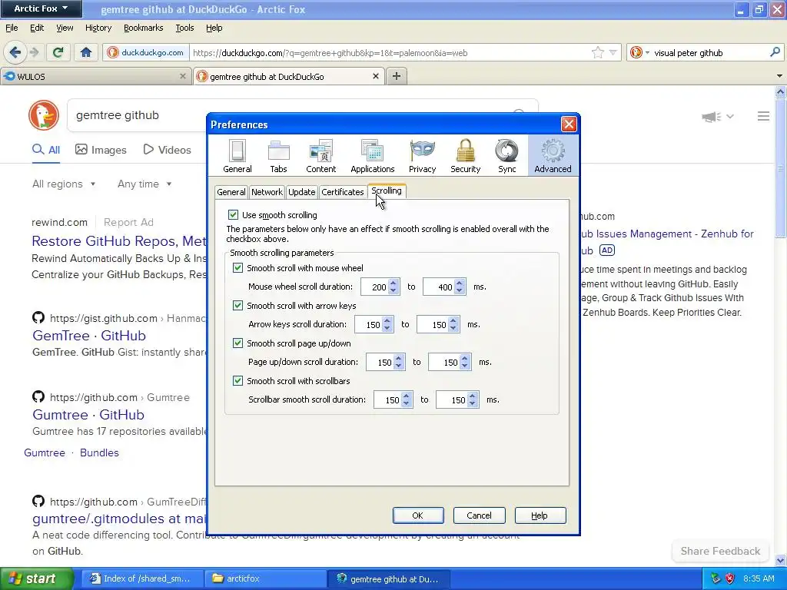787x590 pixels.
Task: Click the browser forward arrow
Action: tap(34, 52)
